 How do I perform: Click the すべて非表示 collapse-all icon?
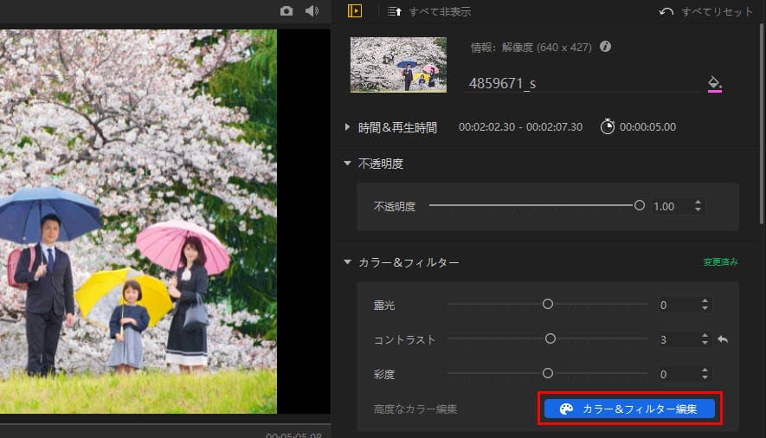click(x=394, y=11)
